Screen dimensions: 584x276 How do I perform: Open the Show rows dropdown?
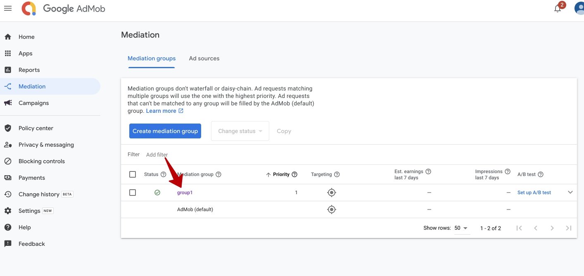click(461, 228)
